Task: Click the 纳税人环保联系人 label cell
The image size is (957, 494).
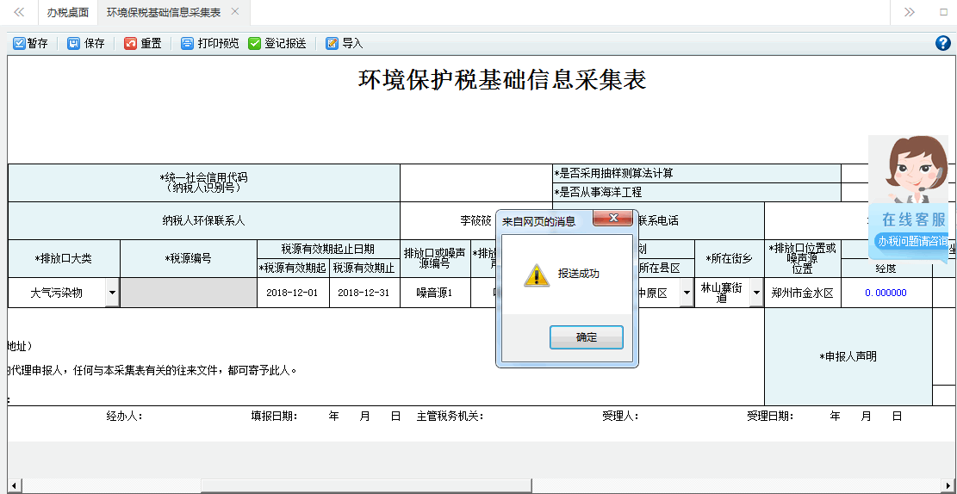Action: 204,221
